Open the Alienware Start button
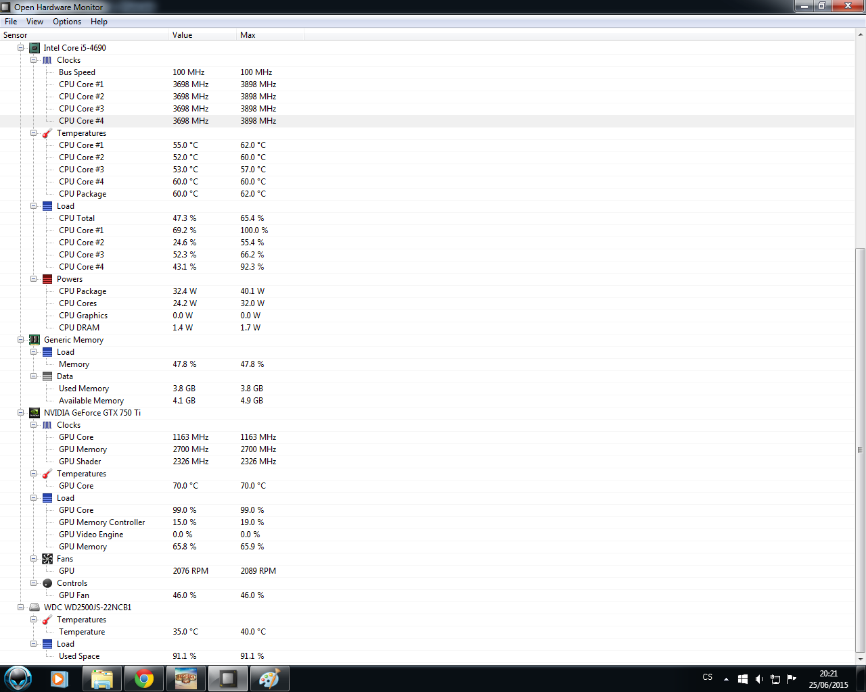Screen dimensions: 866x692 pyautogui.click(x=18, y=678)
